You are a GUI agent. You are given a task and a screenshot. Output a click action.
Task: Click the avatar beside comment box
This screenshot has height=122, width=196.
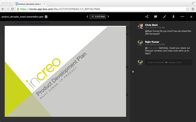click(x=140, y=63)
